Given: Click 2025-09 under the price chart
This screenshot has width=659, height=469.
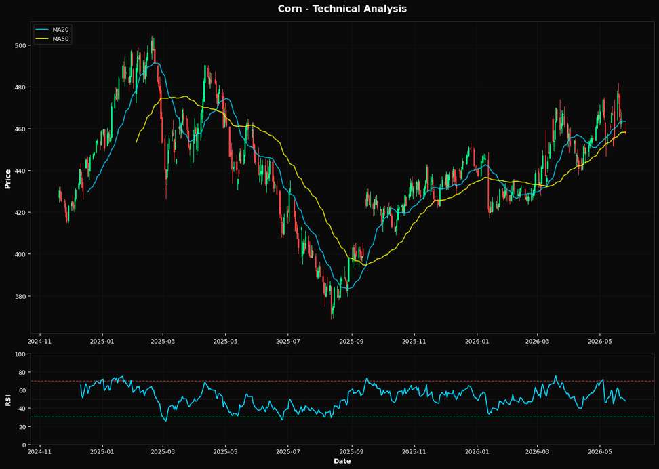Looking at the screenshot, I should tap(351, 341).
